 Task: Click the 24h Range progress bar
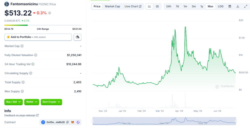pyautogui.click(x=43, y=25)
